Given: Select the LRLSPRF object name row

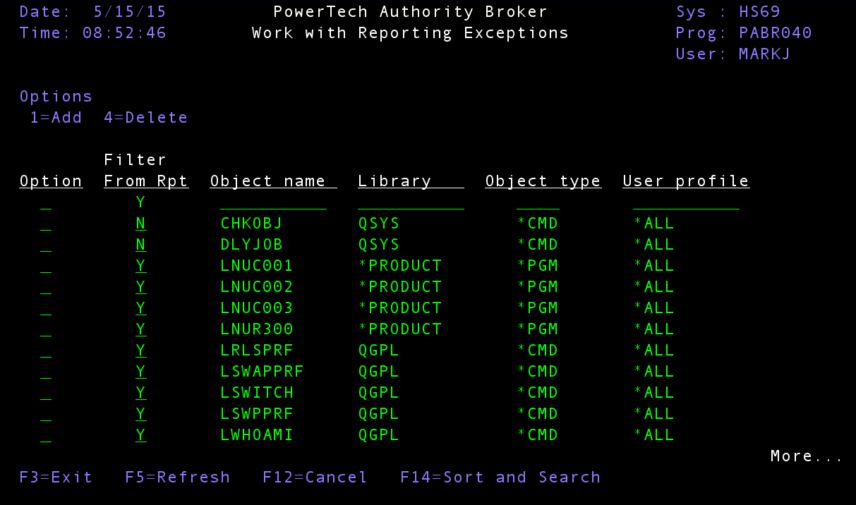Looking at the screenshot, I should [x=257, y=351].
